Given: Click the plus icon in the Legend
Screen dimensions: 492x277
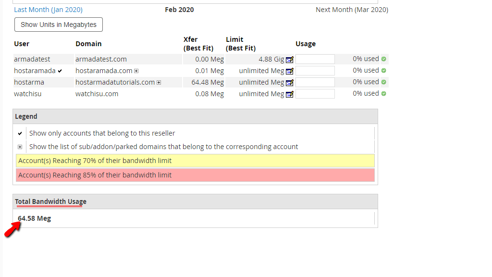Looking at the screenshot, I should (20, 147).
